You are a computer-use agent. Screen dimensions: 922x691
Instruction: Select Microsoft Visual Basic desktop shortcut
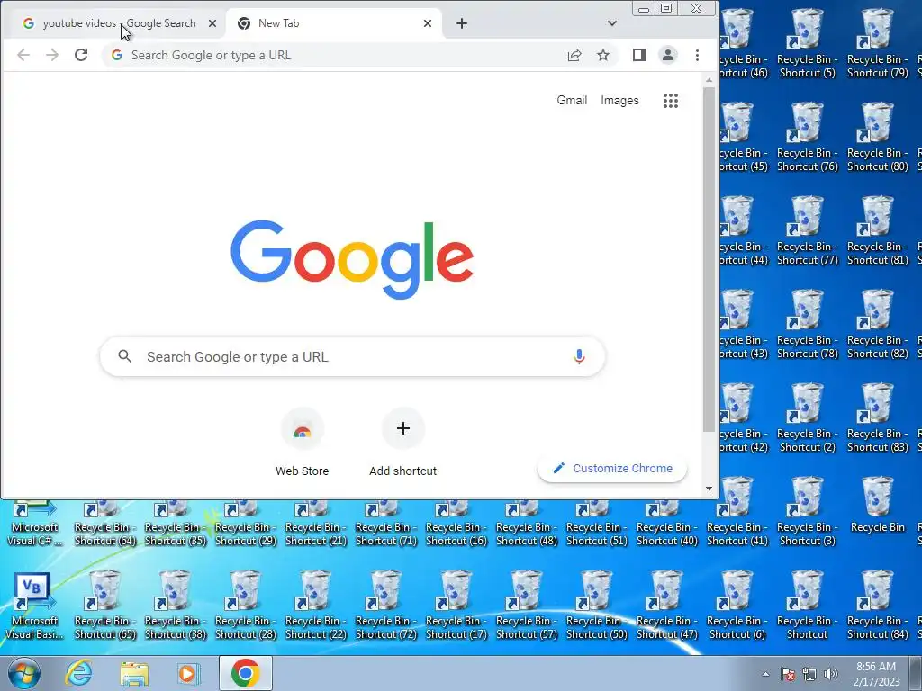pos(35,606)
